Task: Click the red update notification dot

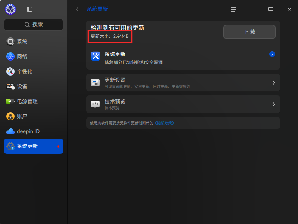Action: click(58, 147)
